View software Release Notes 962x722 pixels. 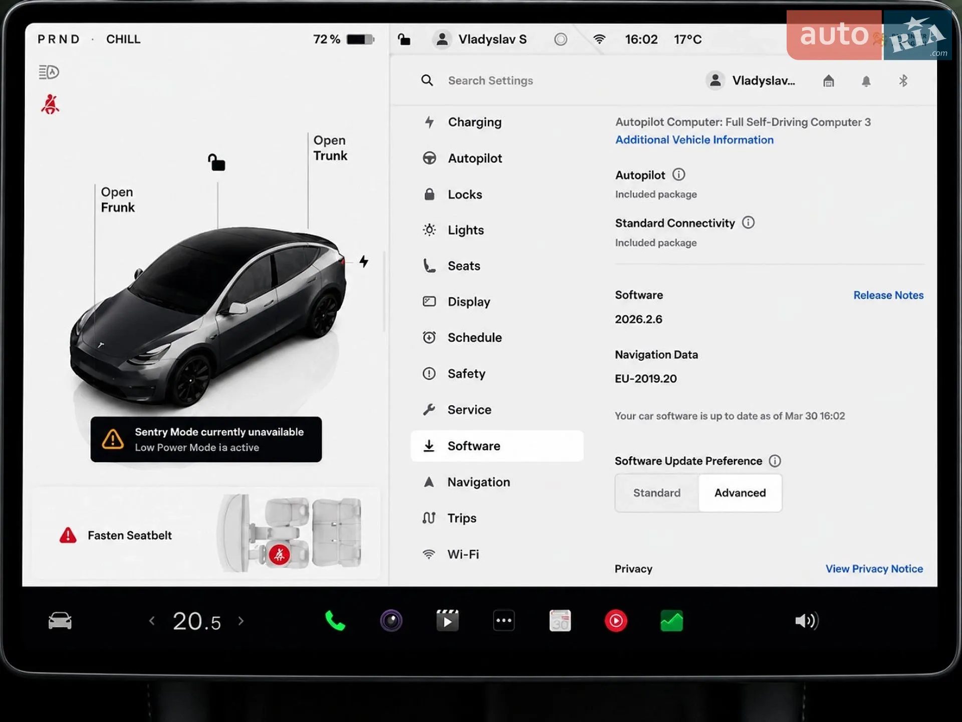pos(888,295)
